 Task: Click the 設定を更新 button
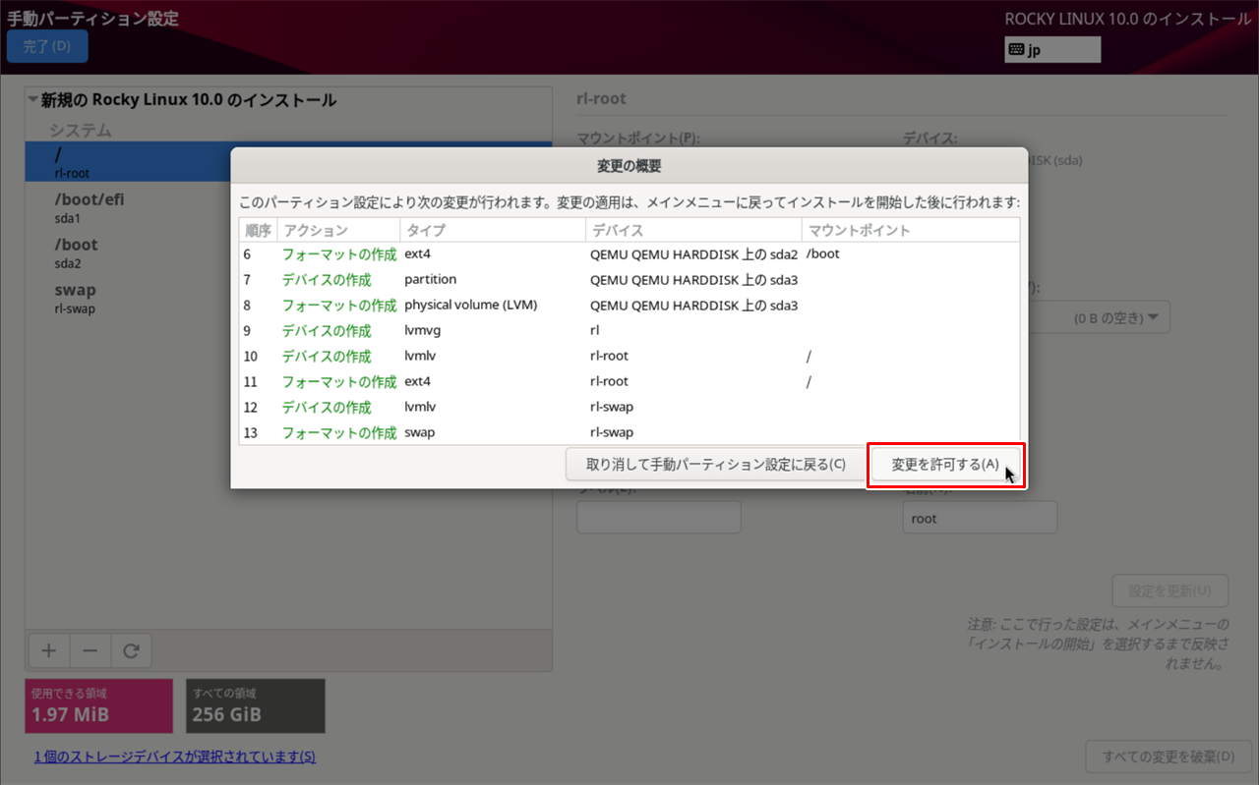[x=1169, y=590]
